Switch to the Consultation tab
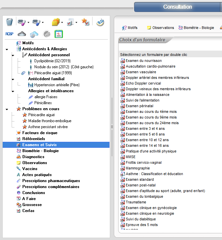The image size is (222, 240). coord(177,7)
